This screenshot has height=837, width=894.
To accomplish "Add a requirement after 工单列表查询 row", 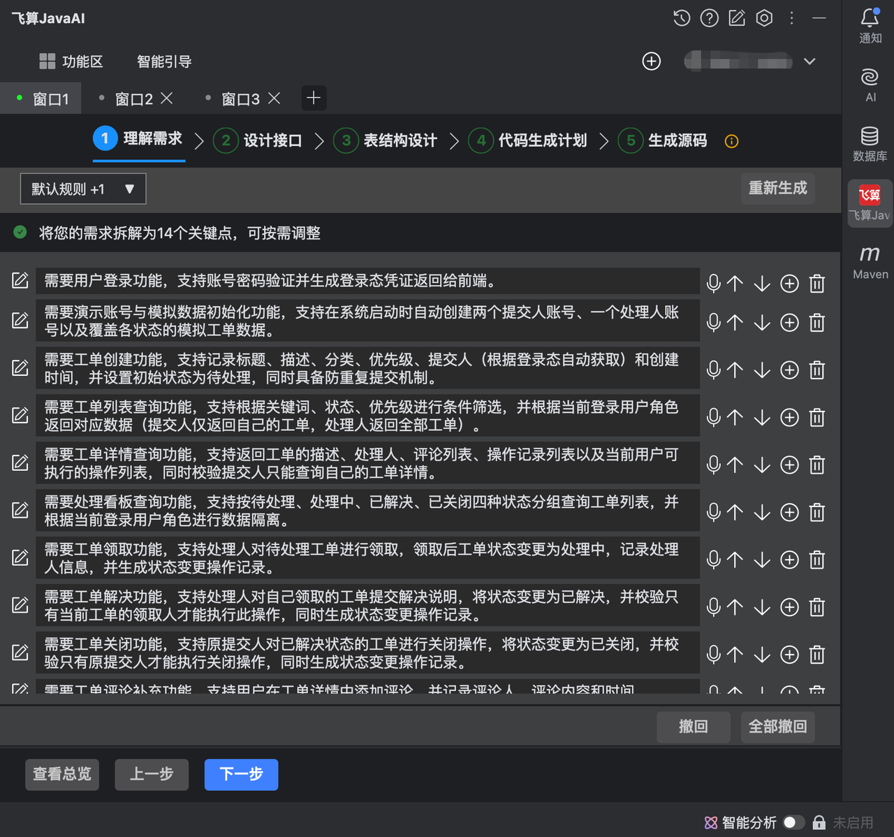I will tap(789, 417).
